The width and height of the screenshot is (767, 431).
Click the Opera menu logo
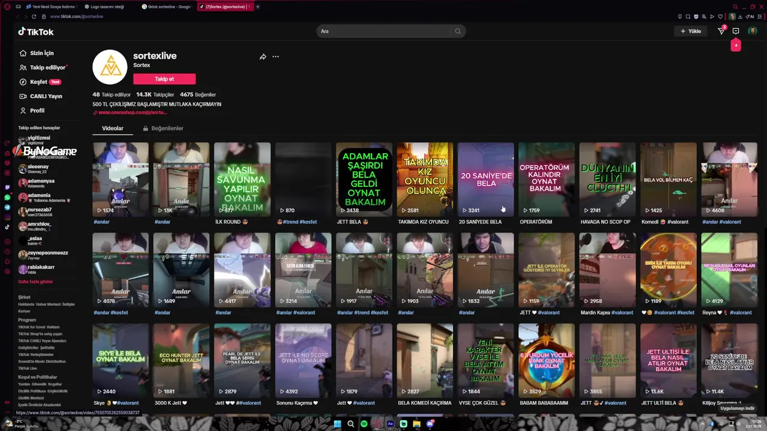(x=7, y=7)
